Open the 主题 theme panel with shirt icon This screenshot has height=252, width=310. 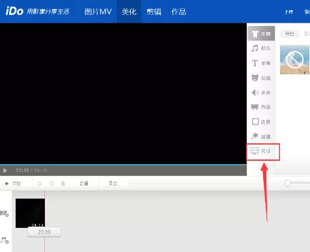pyautogui.click(x=261, y=34)
